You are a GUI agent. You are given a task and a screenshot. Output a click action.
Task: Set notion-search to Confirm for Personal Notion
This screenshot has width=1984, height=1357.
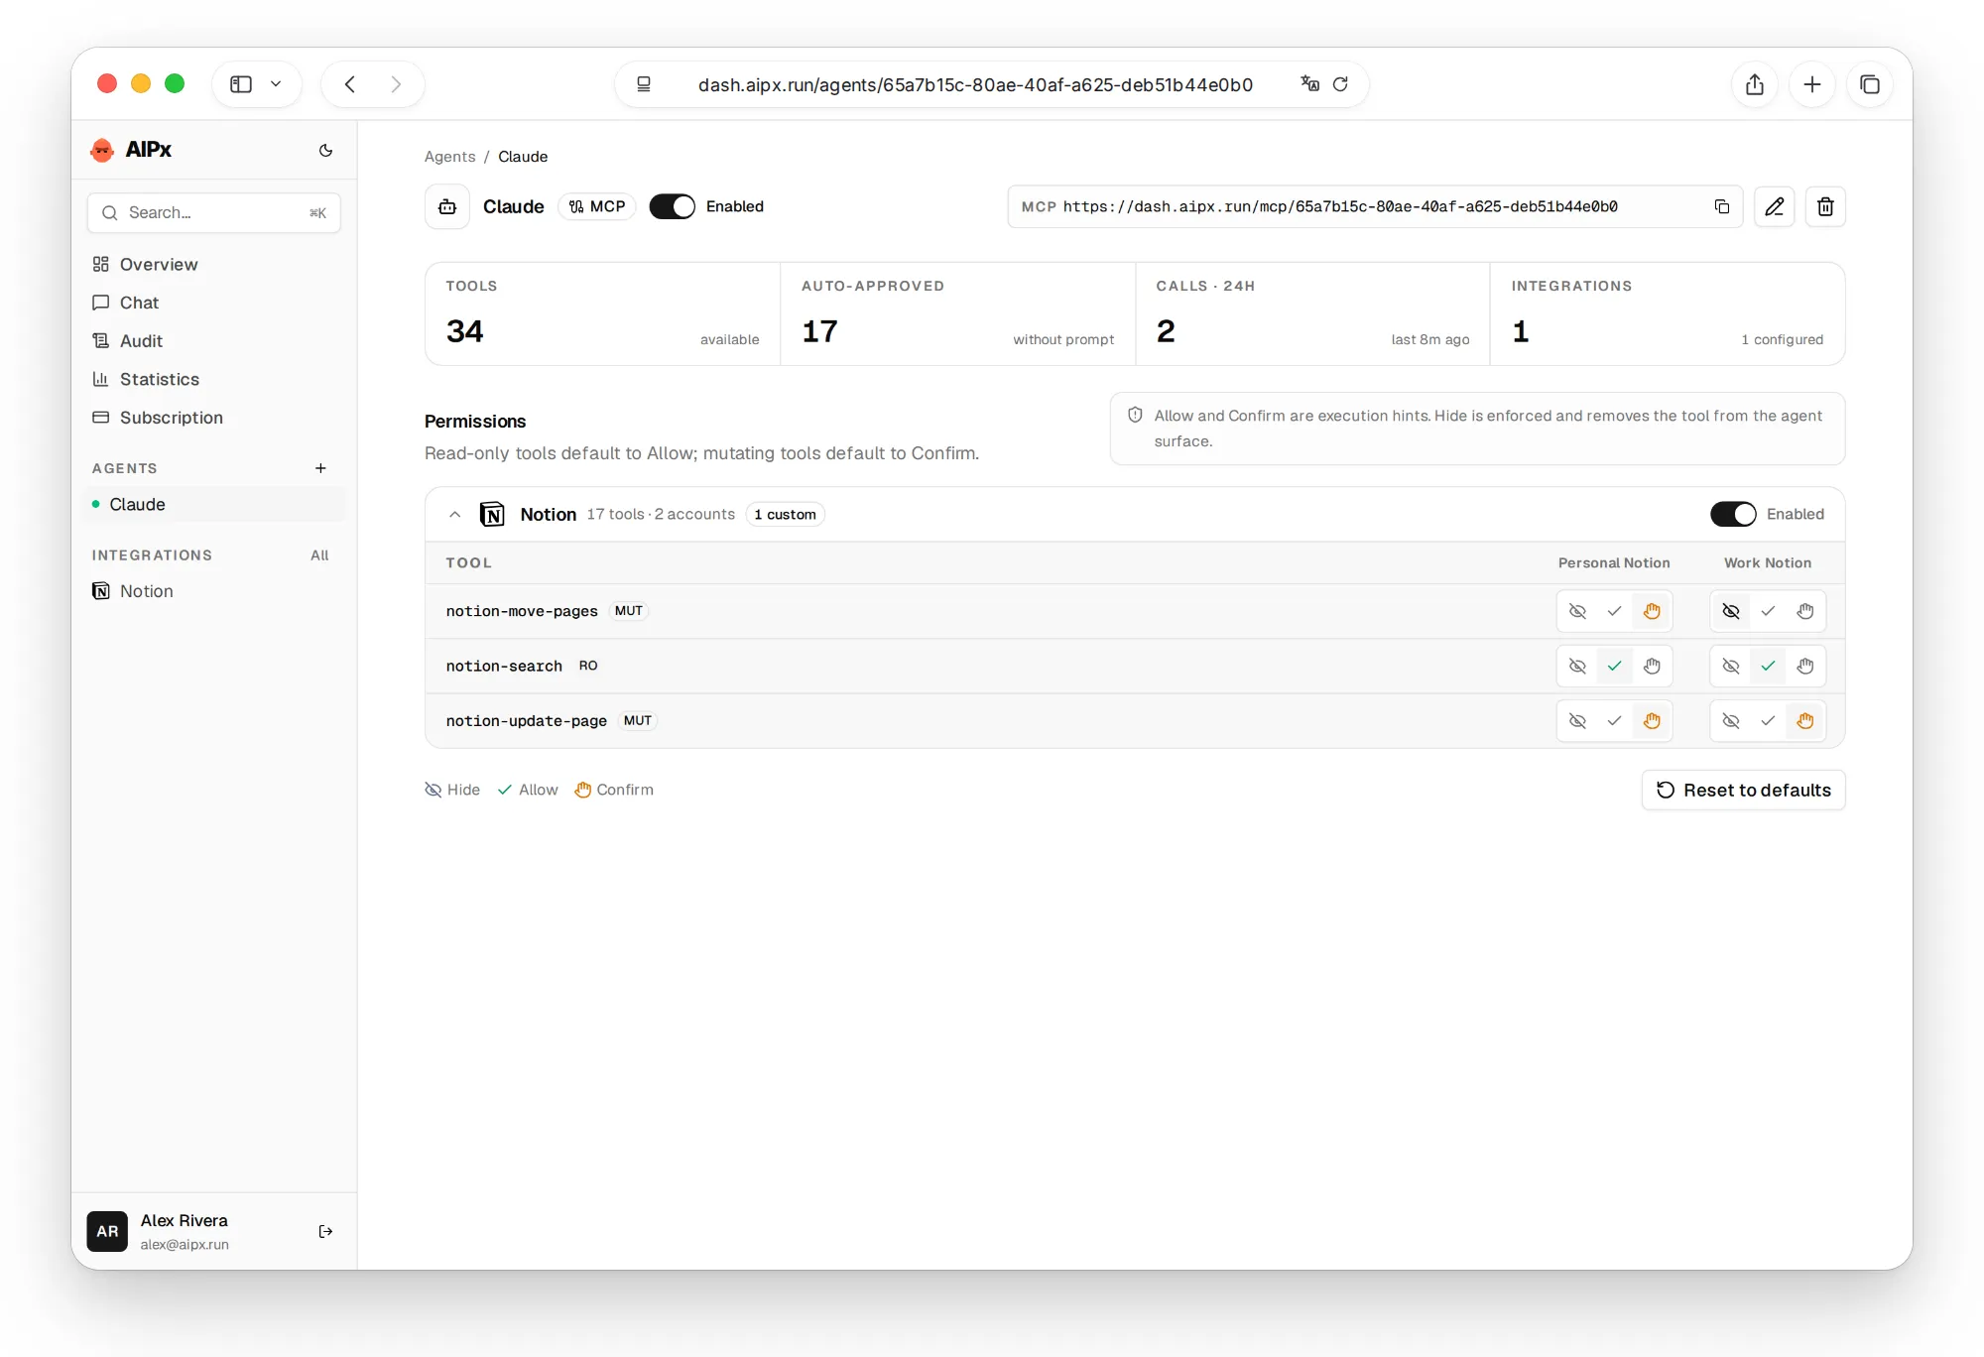(x=1652, y=666)
